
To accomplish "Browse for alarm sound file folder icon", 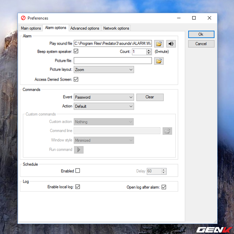I will tap(159, 44).
